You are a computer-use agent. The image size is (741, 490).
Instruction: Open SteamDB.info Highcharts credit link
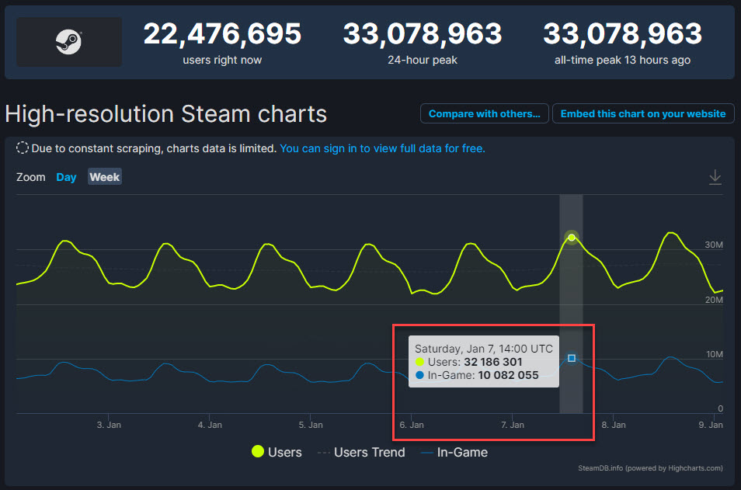[650, 468]
